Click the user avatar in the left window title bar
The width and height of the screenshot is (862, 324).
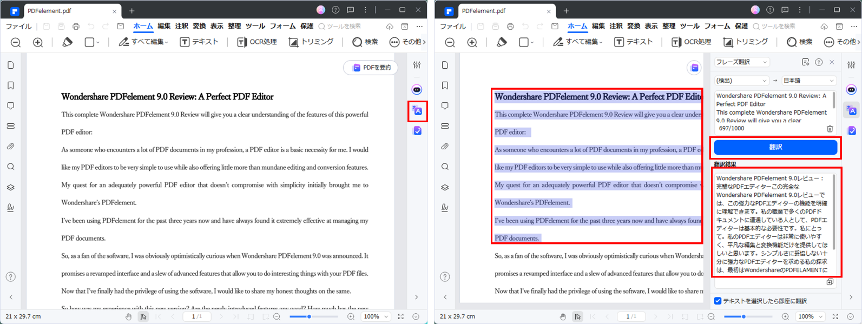321,10
